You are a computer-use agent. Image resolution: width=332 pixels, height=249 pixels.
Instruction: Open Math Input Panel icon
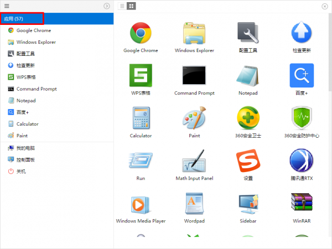(194, 161)
